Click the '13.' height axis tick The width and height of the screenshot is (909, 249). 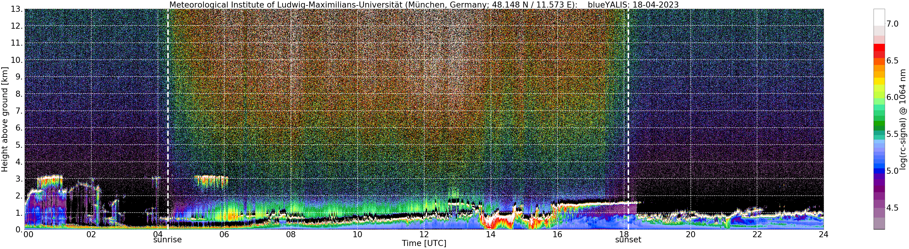click(x=16, y=9)
